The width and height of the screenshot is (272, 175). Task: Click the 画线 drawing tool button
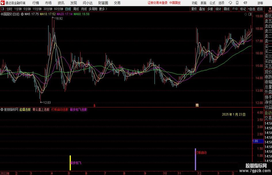[227, 9]
